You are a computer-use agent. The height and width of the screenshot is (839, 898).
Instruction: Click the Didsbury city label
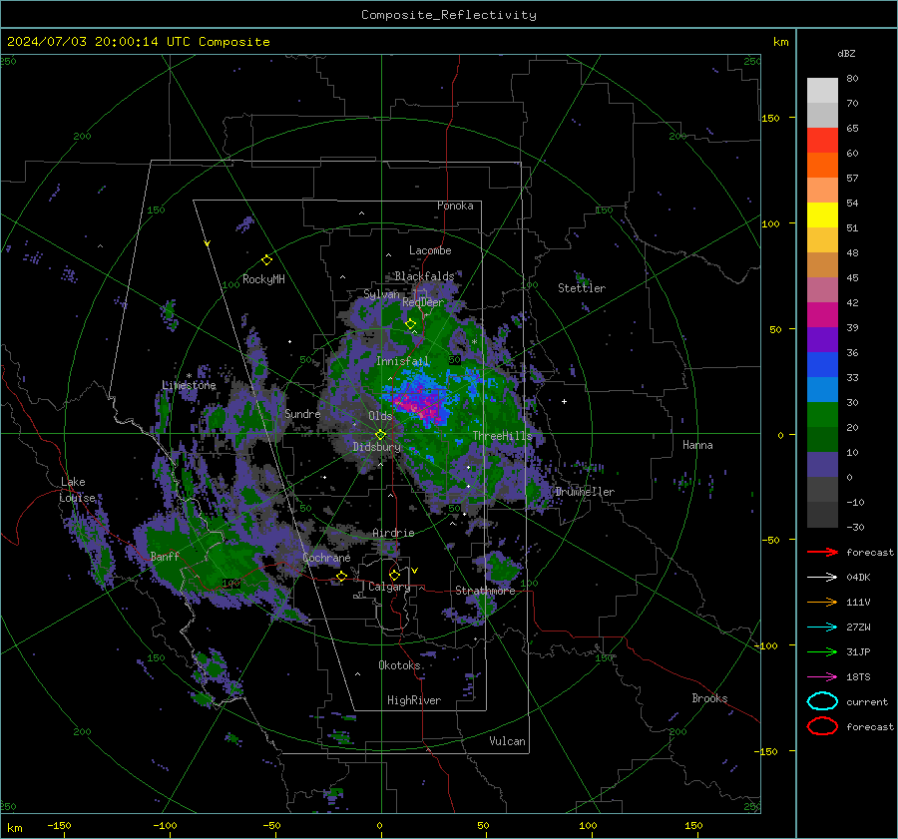pos(376,447)
